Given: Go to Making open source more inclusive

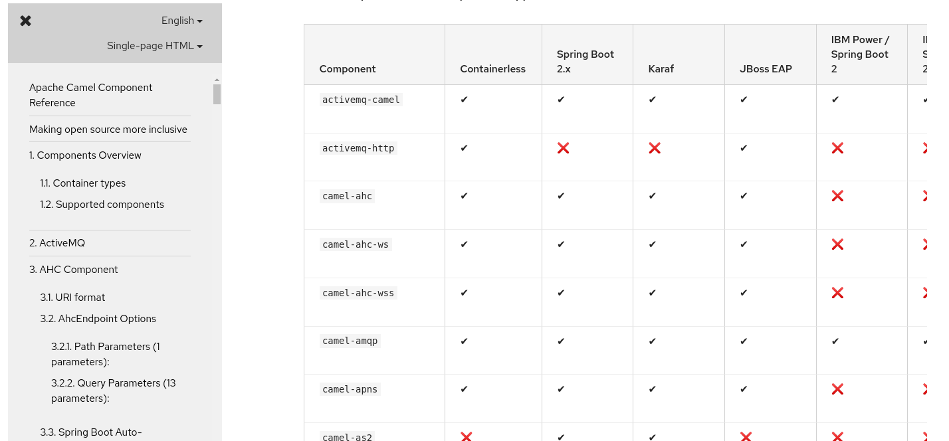Looking at the screenshot, I should (108, 130).
